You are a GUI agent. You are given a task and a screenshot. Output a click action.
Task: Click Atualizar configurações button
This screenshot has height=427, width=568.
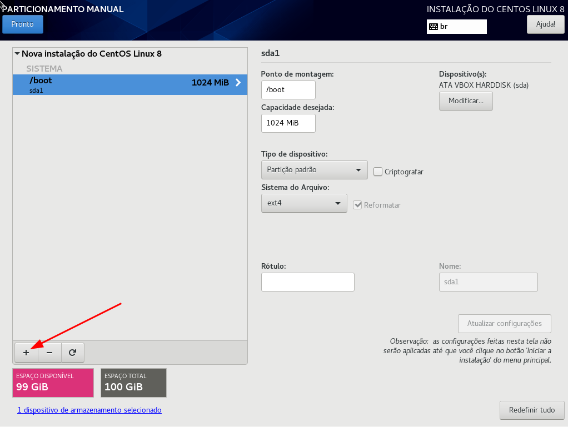504,324
